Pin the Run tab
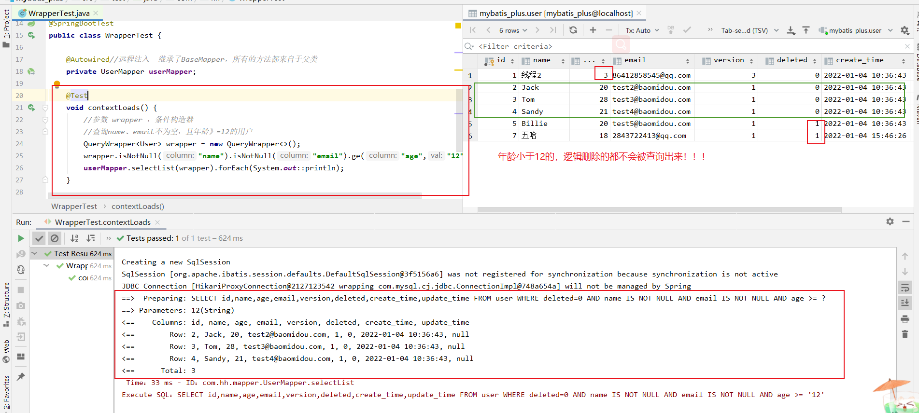The width and height of the screenshot is (919, 413). click(x=21, y=377)
